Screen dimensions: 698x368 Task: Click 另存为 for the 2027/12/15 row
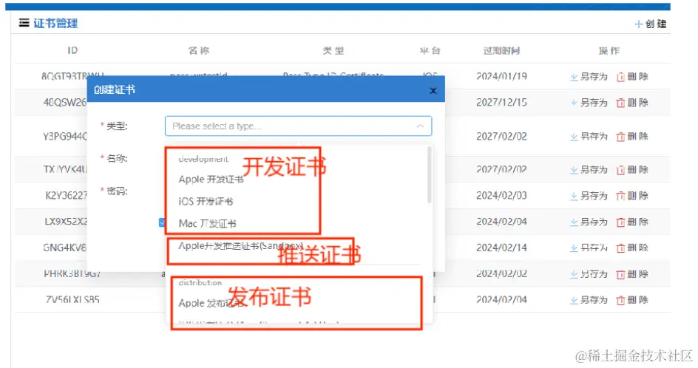(589, 103)
